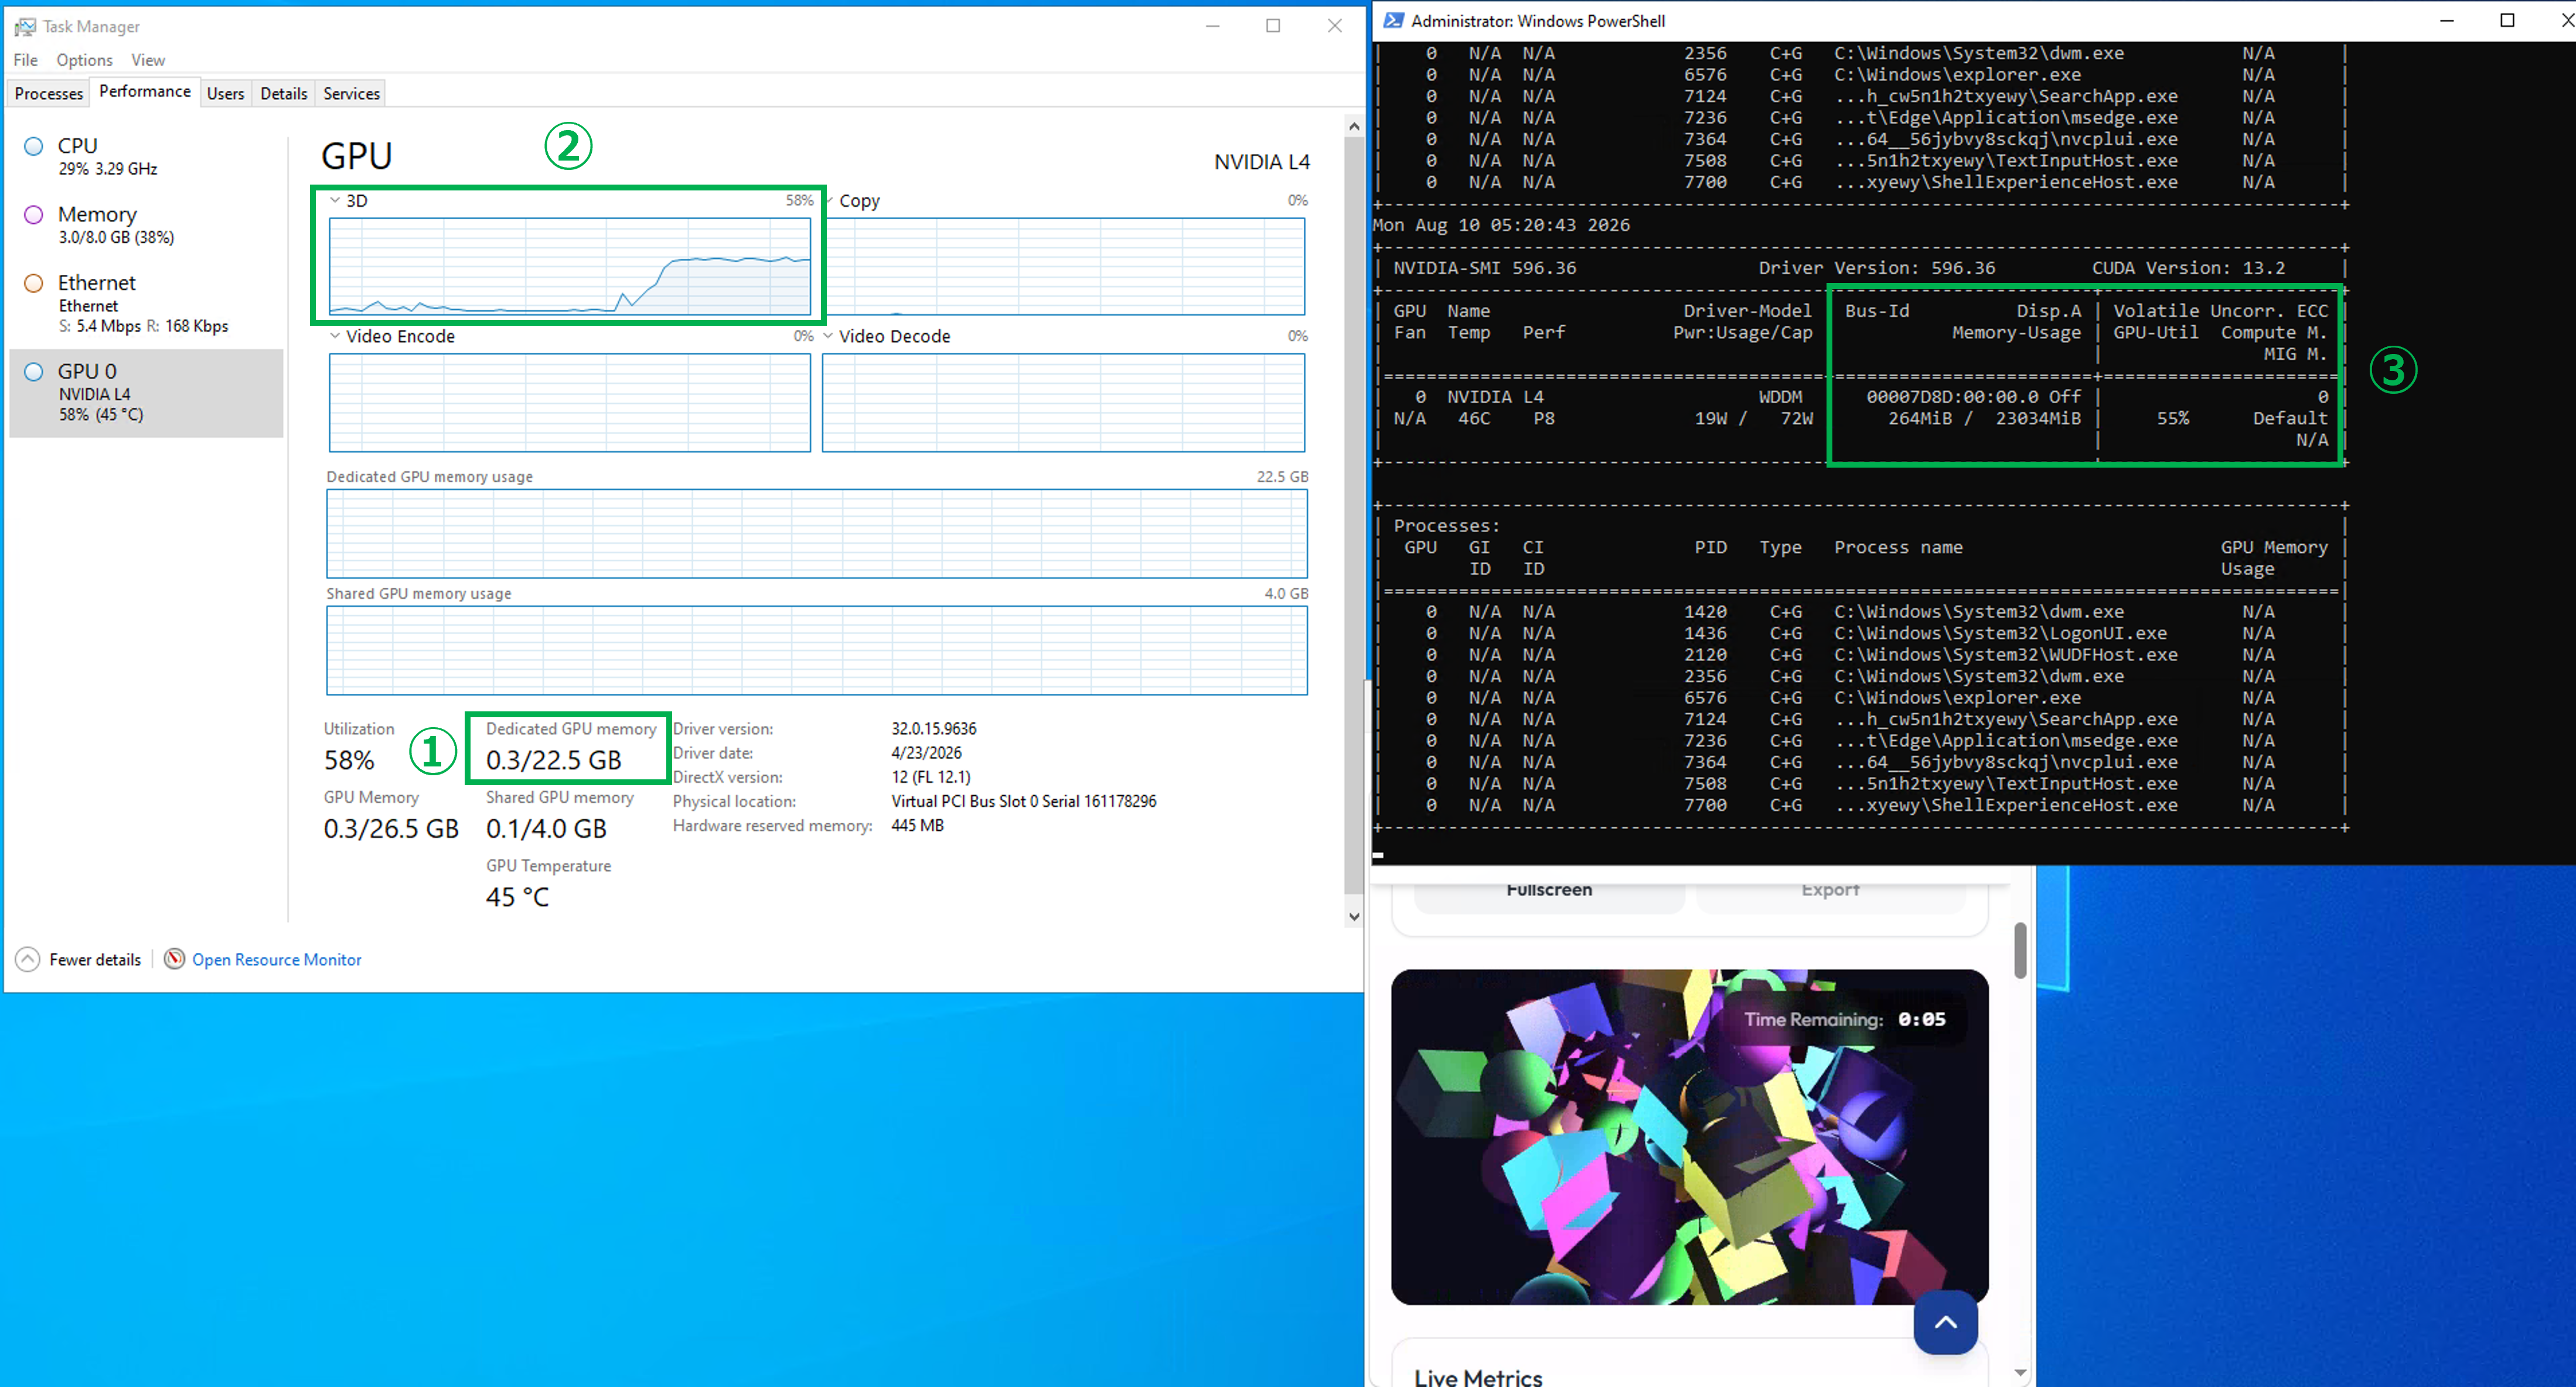The height and width of the screenshot is (1387, 2576).
Task: Select the CPU circle icon in sidebar
Action: [x=34, y=146]
